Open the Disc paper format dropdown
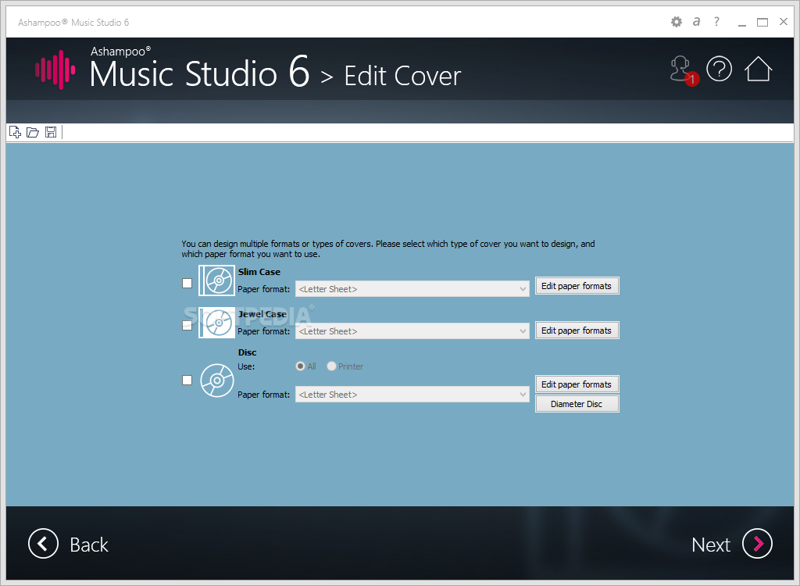800x586 pixels. 412,395
